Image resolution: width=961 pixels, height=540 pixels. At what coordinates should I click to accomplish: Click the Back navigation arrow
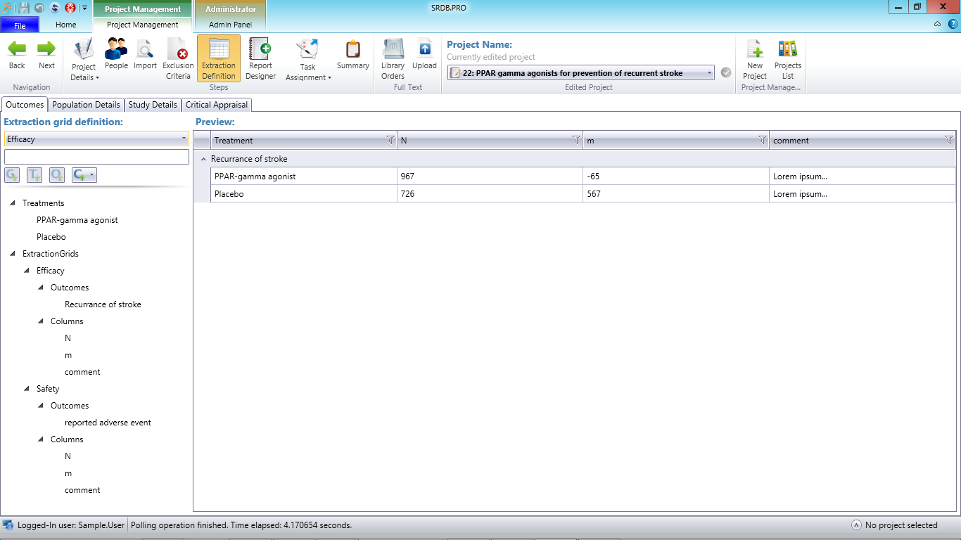click(17, 55)
